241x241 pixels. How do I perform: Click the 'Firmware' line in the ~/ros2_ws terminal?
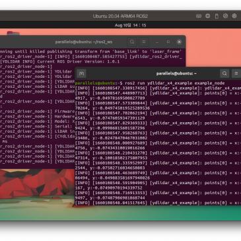tap(38, 112)
